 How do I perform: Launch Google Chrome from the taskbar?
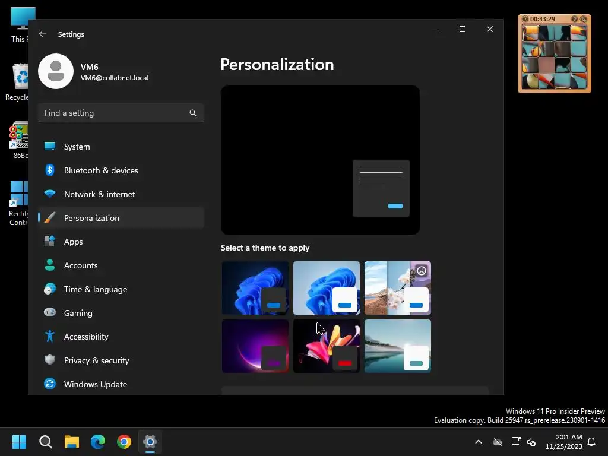(124, 442)
